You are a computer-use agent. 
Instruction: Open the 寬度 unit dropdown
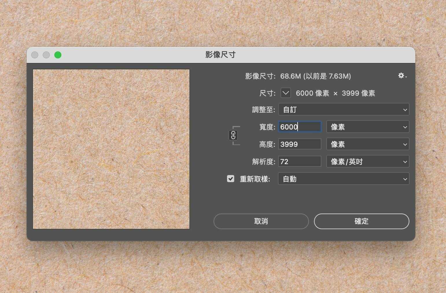[368, 127]
